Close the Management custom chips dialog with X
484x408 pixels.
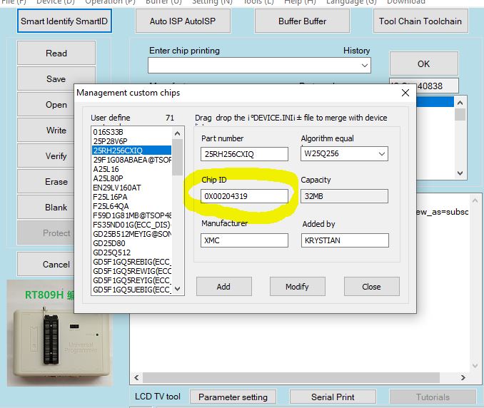[x=405, y=93]
